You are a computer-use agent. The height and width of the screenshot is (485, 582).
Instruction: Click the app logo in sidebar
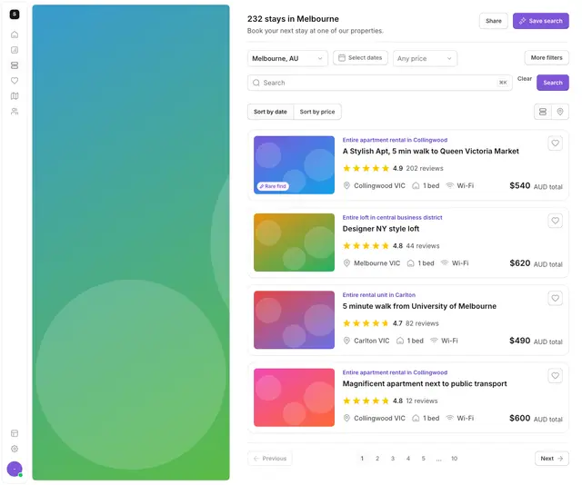click(x=15, y=15)
